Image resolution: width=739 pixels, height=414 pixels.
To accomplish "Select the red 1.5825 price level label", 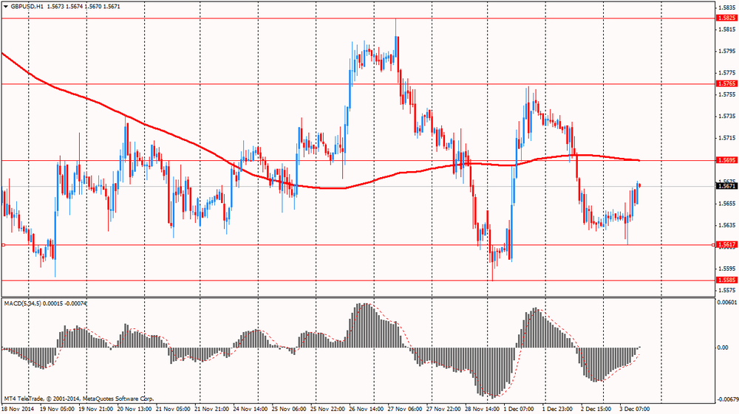I will pyautogui.click(x=726, y=18).
